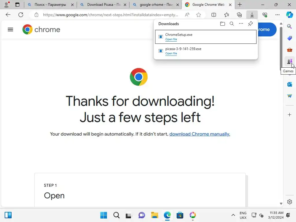Open the Favorites list icon
296x222 pixels.
[x=227, y=15]
